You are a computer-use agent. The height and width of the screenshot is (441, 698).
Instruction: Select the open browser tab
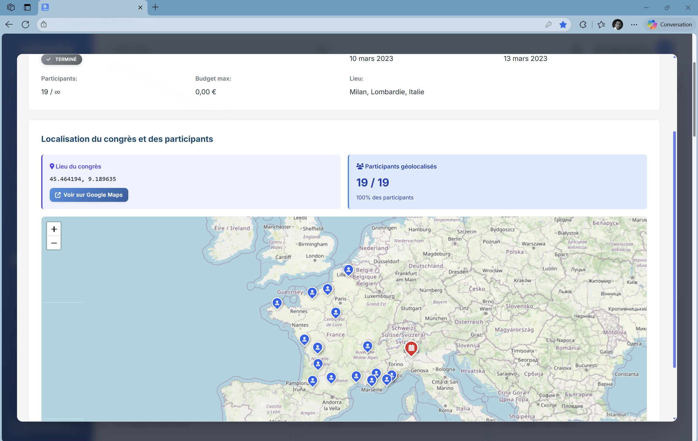[91, 7]
